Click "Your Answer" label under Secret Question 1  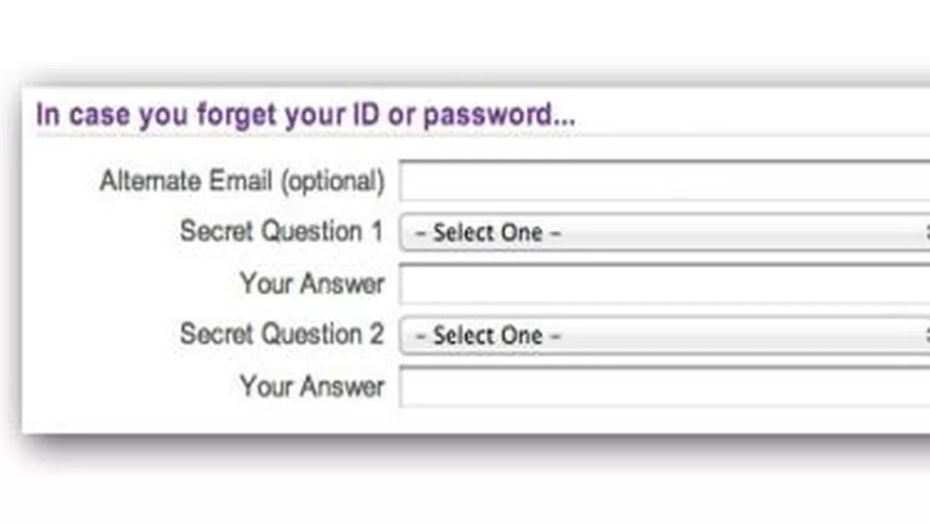click(311, 284)
